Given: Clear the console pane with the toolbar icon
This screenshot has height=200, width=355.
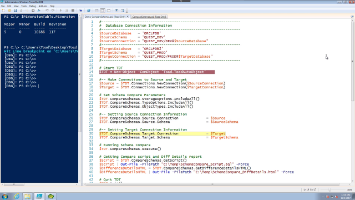Looking at the screenshot, I should coord(39,11).
